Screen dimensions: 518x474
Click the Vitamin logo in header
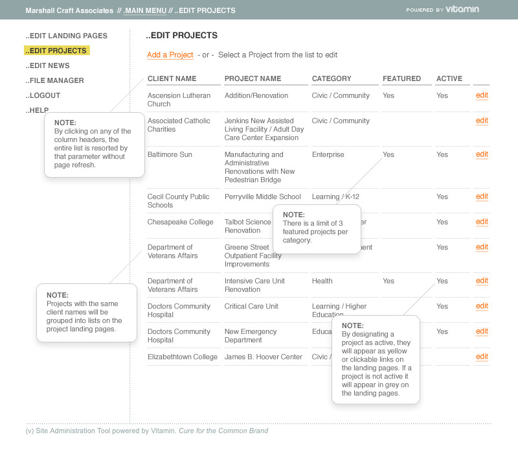462,10
